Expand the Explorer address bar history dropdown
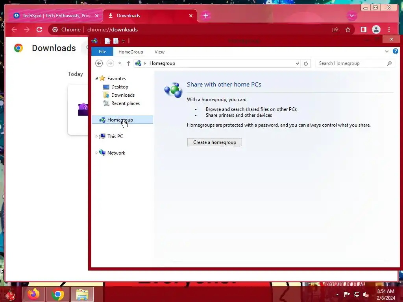 [x=298, y=63]
